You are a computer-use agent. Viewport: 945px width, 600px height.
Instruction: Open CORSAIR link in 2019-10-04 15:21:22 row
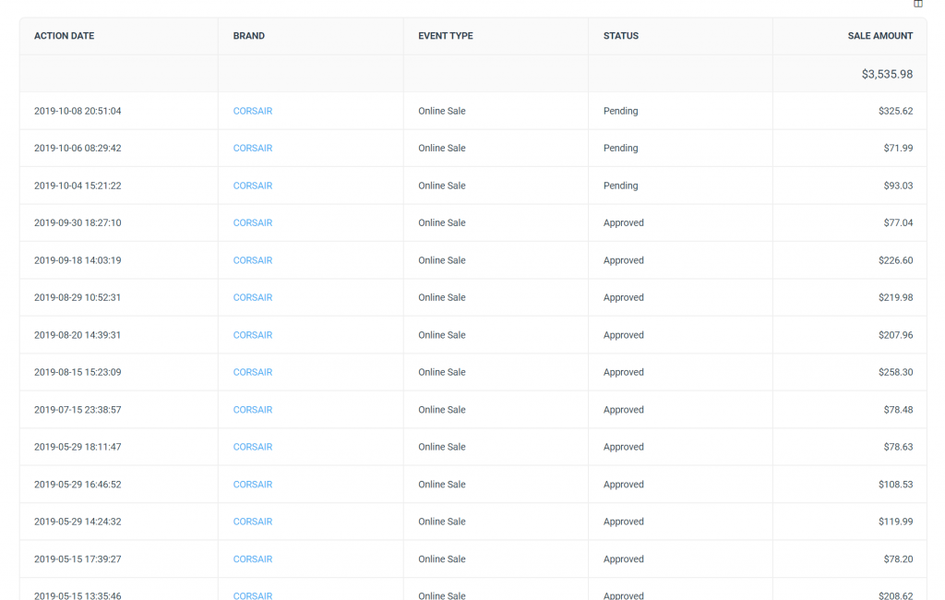click(x=253, y=186)
